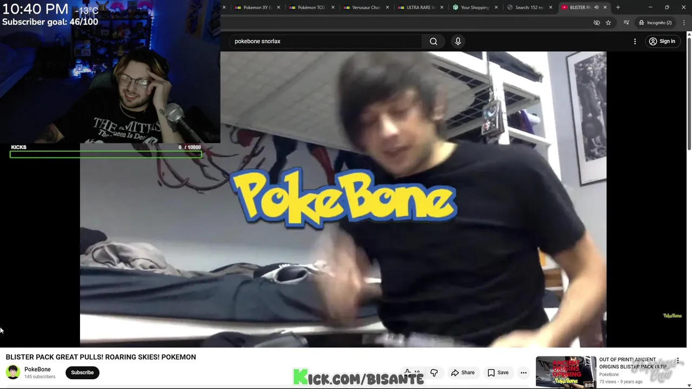This screenshot has height=389, width=692.
Task: Open options menu for suggested video
Action: point(677,361)
